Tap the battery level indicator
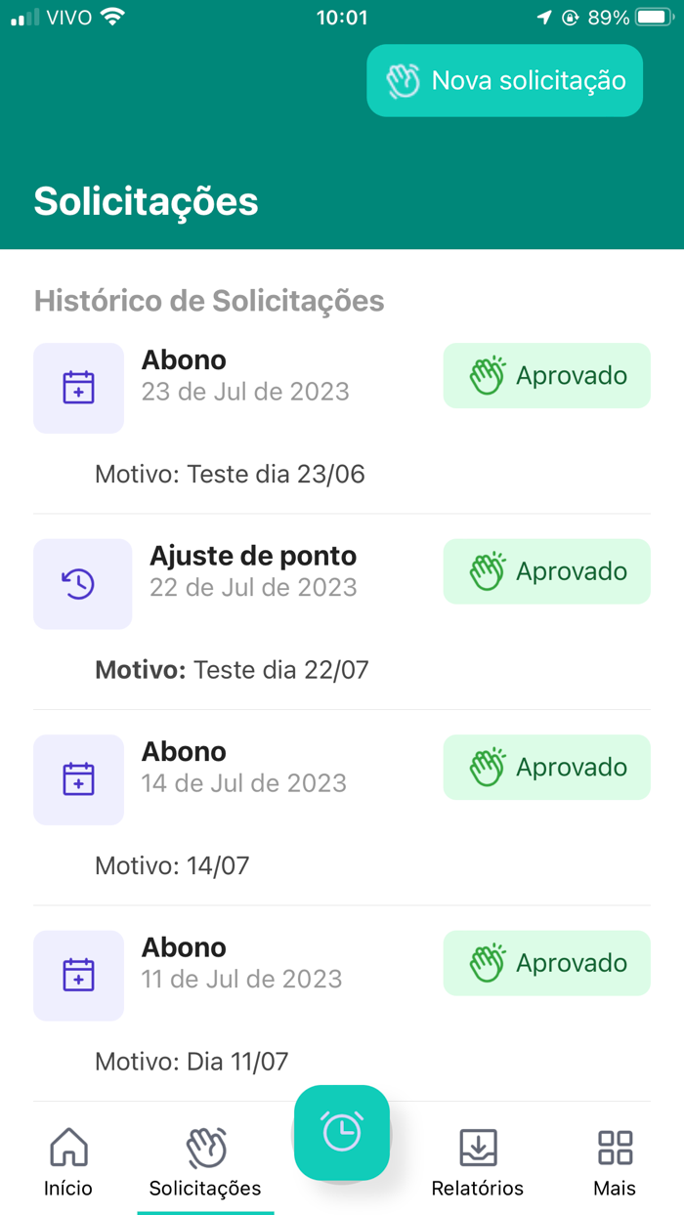The image size is (684, 1215). pyautogui.click(x=650, y=16)
